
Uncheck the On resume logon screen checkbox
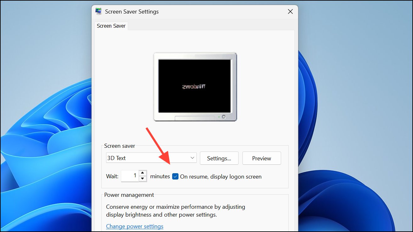[175, 177]
